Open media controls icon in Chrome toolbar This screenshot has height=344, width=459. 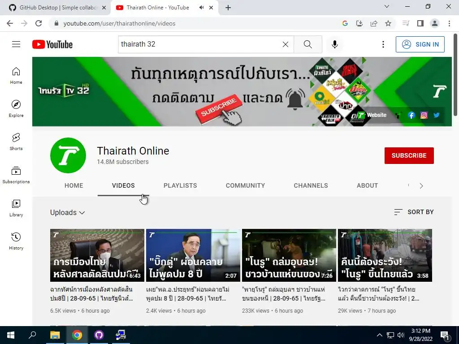406,23
